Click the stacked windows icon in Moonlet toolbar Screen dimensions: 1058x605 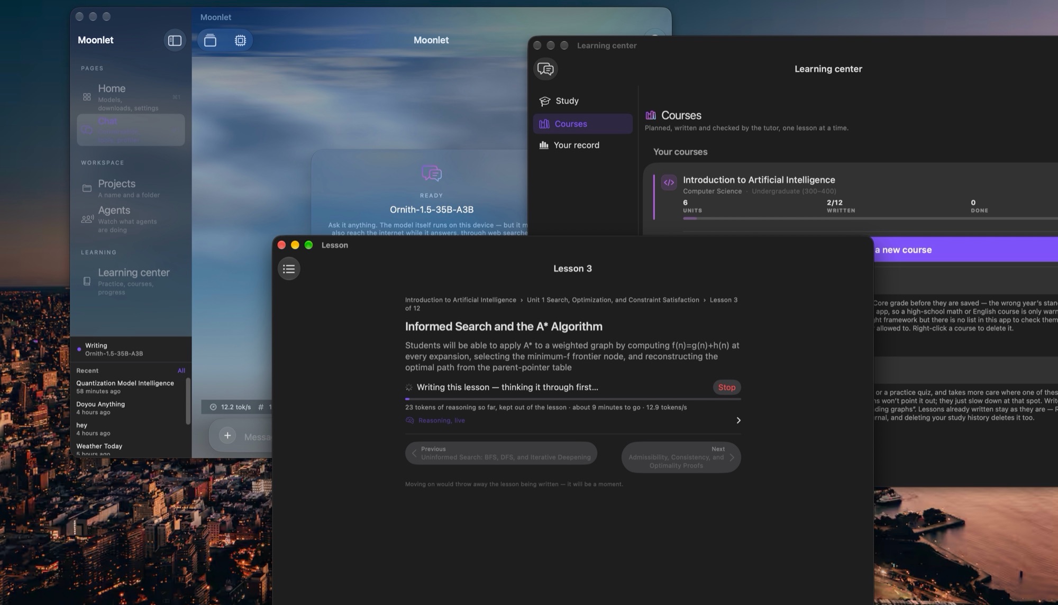(210, 40)
